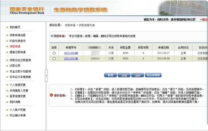Click the 新增 button
208x131 pixels.
pos(110,75)
